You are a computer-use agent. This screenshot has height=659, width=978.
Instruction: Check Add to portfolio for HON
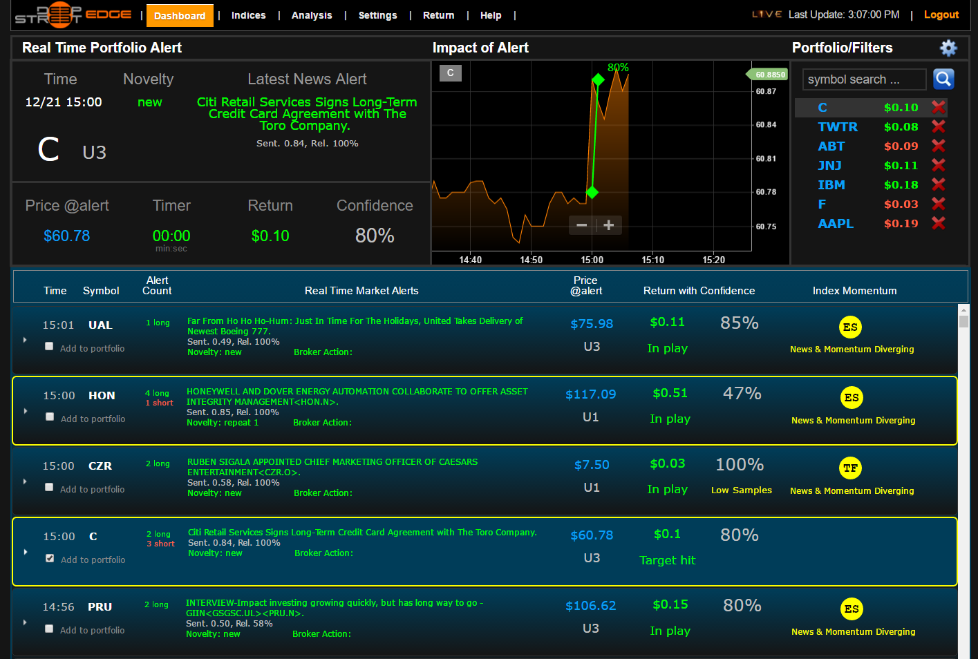50,417
